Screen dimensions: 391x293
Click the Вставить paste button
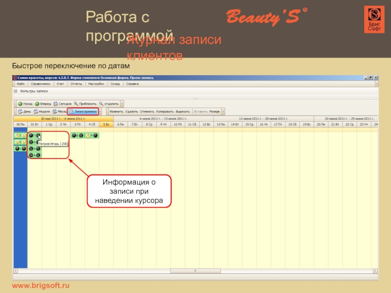click(x=201, y=112)
